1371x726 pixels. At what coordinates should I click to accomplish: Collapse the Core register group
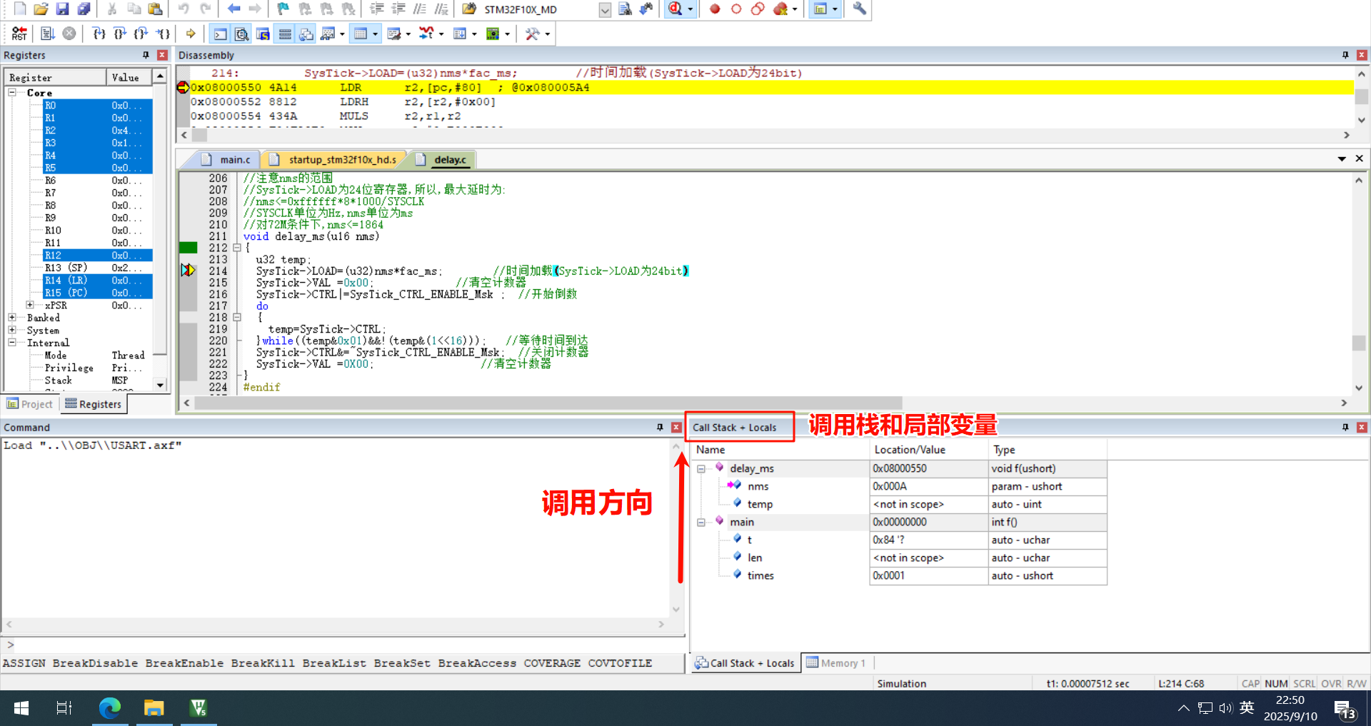[x=12, y=93]
